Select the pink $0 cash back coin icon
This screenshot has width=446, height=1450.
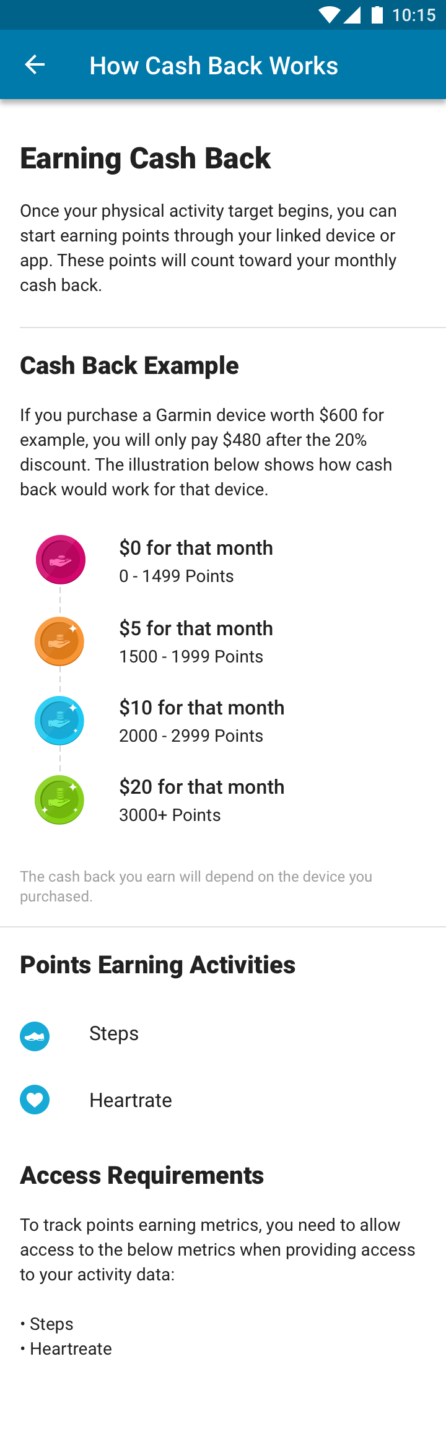[59, 559]
